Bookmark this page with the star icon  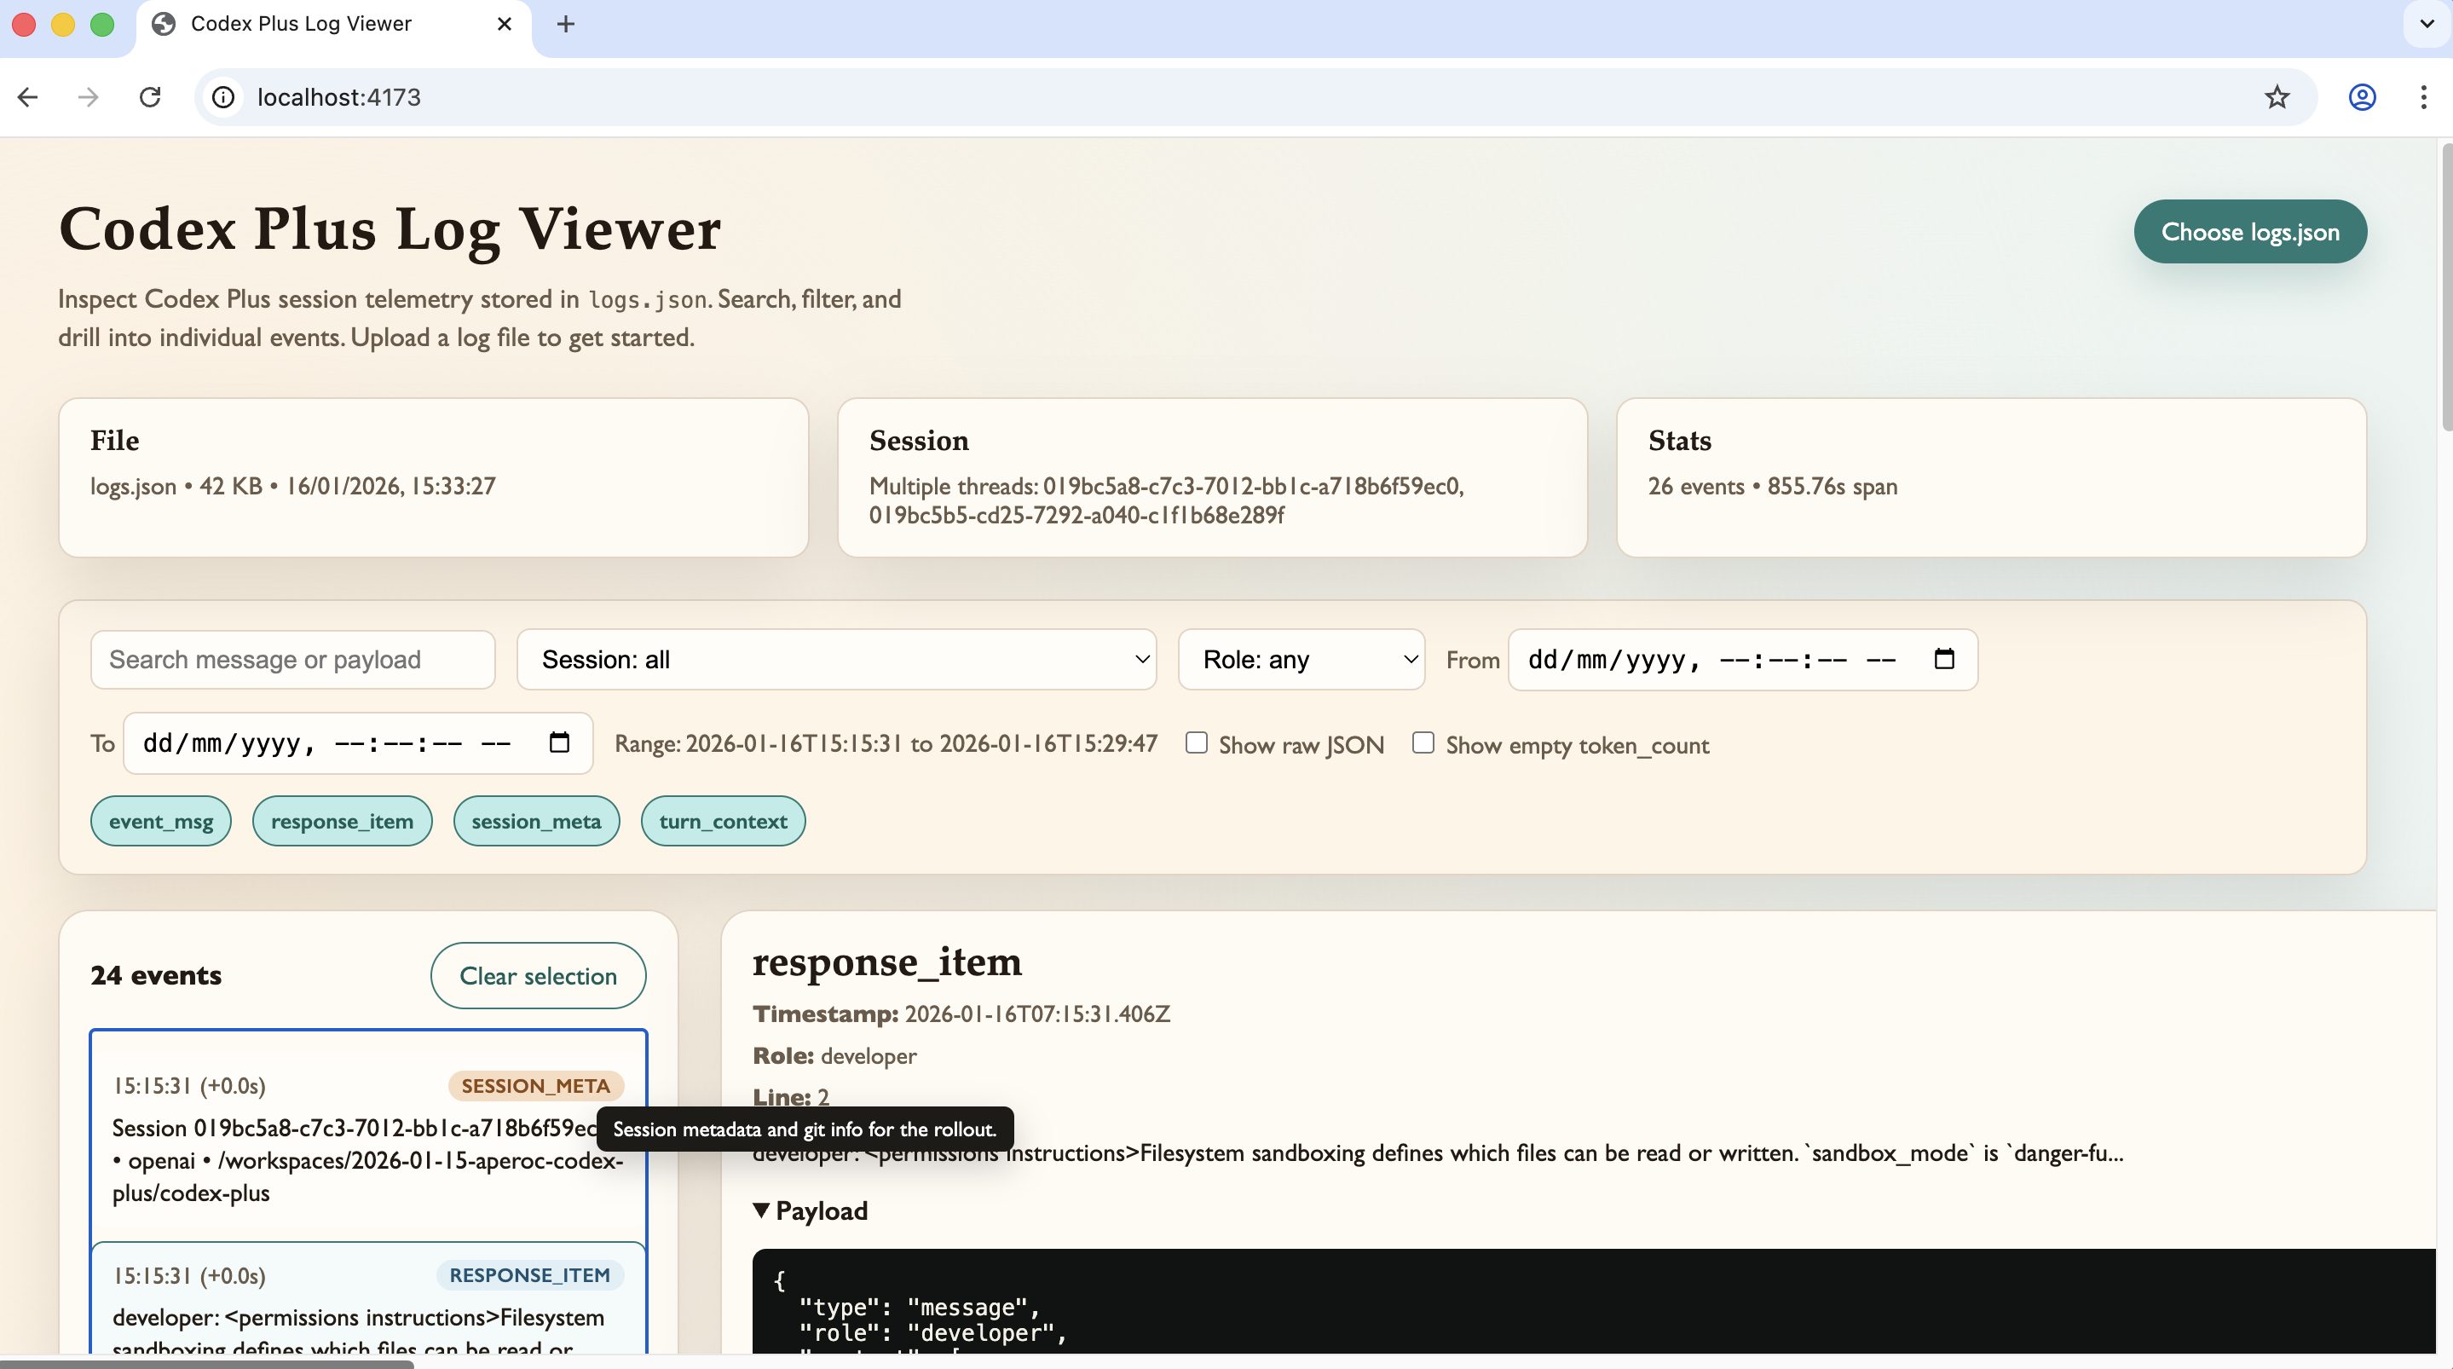point(2277,97)
